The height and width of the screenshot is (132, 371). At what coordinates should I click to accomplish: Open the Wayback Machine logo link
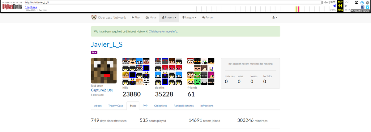12,6
